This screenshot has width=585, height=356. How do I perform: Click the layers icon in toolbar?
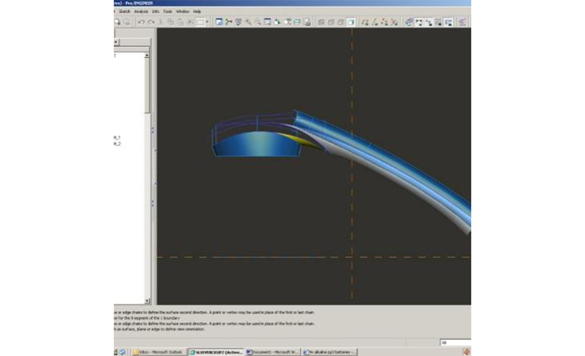point(297,22)
